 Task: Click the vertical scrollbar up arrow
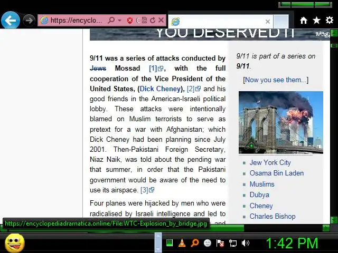point(334,33)
